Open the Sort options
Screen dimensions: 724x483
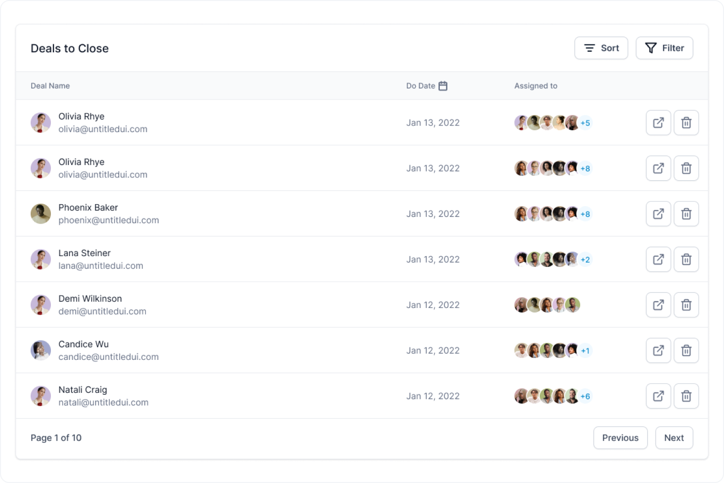pos(601,48)
